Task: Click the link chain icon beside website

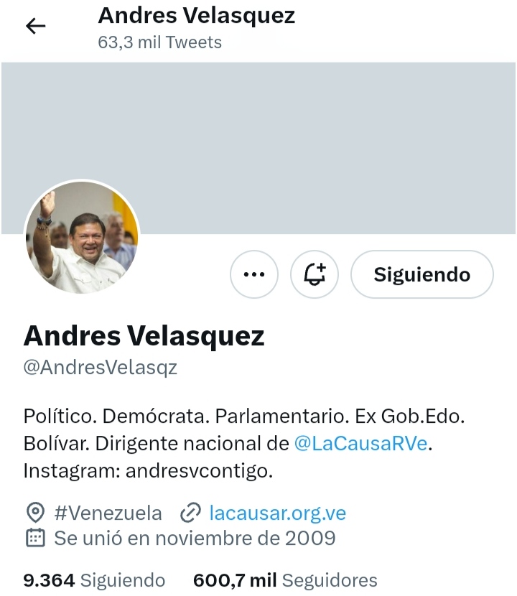Action: click(190, 513)
